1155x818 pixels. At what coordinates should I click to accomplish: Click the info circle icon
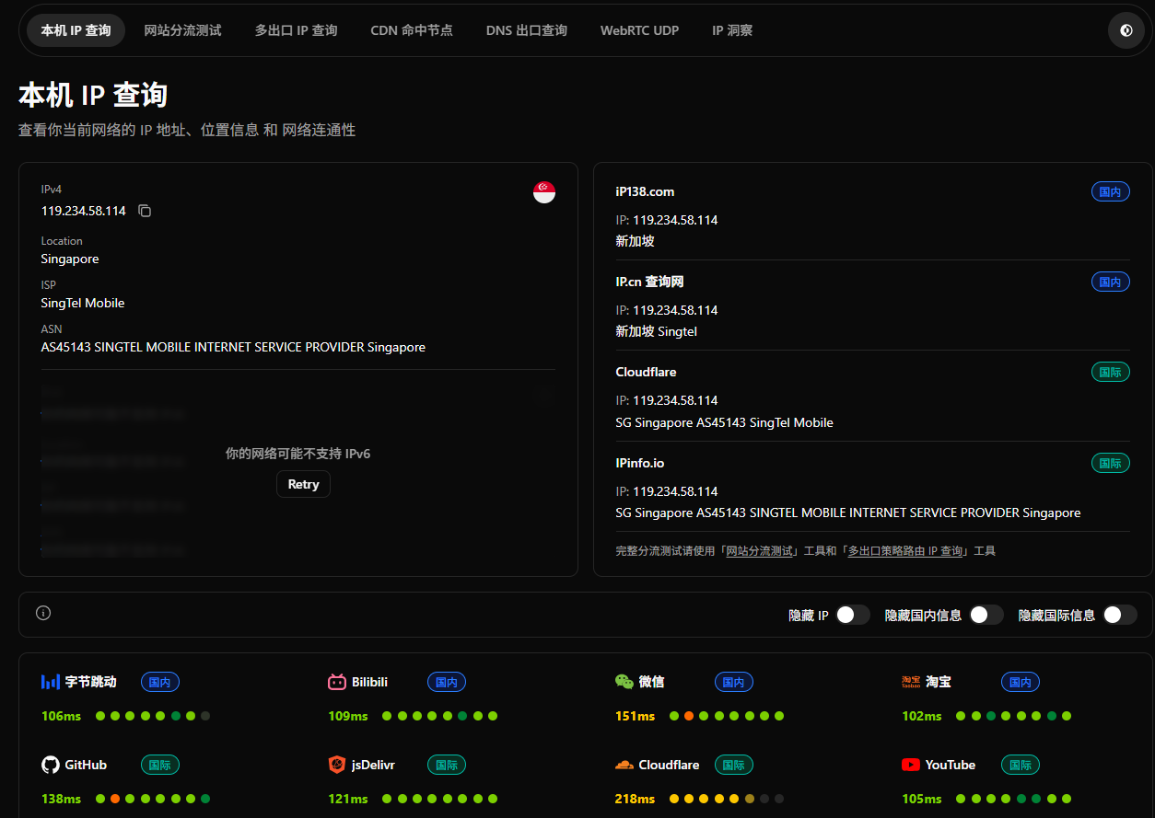coord(43,613)
